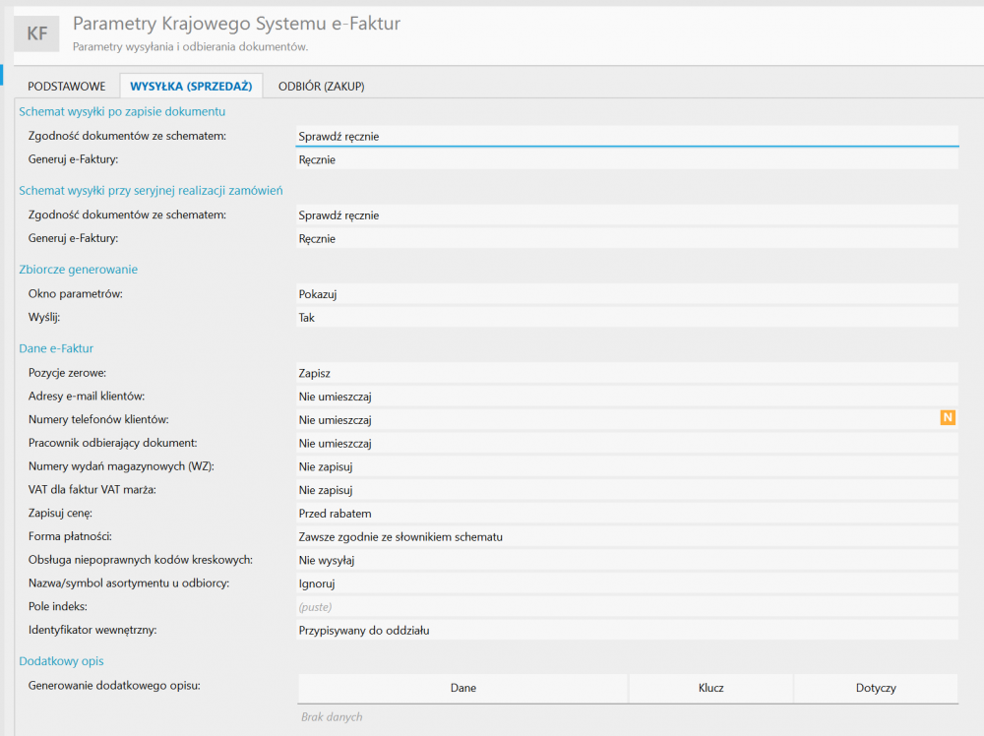Open VAT dla faktur VAT marża field
The image size is (984, 736).
[627, 490]
